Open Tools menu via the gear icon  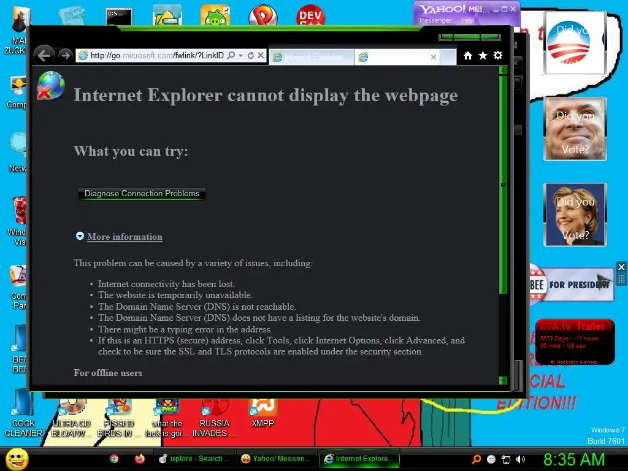(x=498, y=55)
